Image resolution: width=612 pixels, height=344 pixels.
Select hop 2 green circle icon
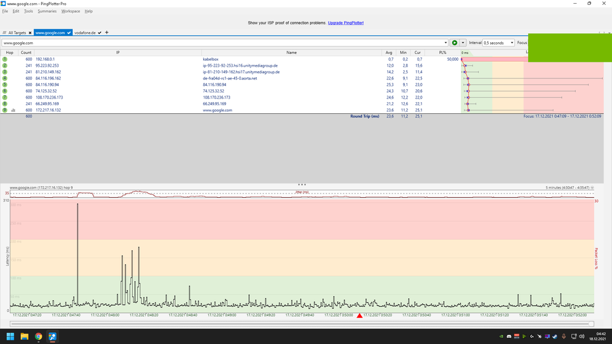coord(5,65)
